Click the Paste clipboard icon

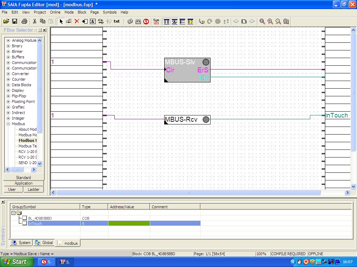coord(51,21)
